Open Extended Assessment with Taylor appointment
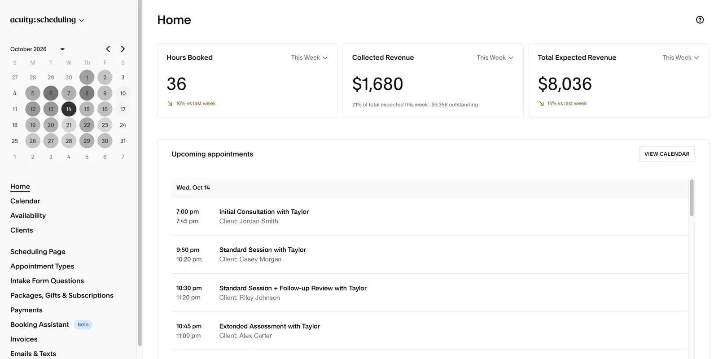718x359 pixels. tap(430, 331)
